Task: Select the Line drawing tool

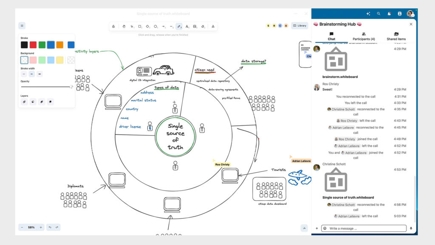Action: point(171,26)
